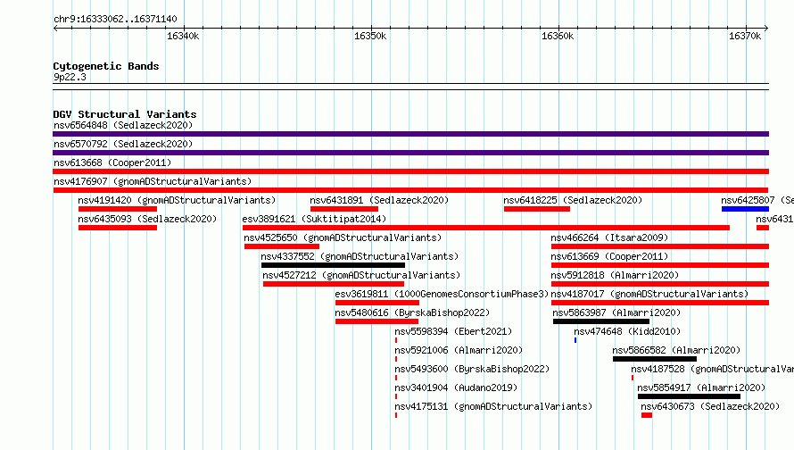Viewport: 794px width, 450px height.
Task: Click the red nsv4191420 variant bar
Action: 118,209
